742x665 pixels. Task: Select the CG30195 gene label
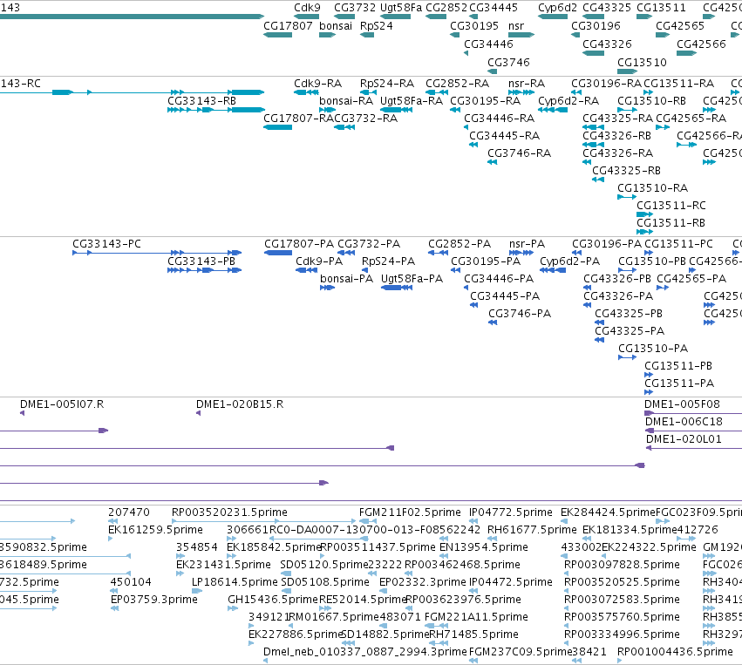474,26
